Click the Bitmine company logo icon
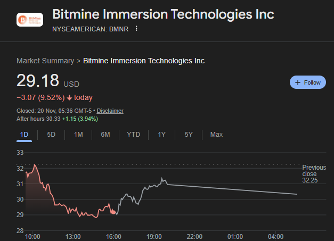334x241 pixels. [x=30, y=20]
